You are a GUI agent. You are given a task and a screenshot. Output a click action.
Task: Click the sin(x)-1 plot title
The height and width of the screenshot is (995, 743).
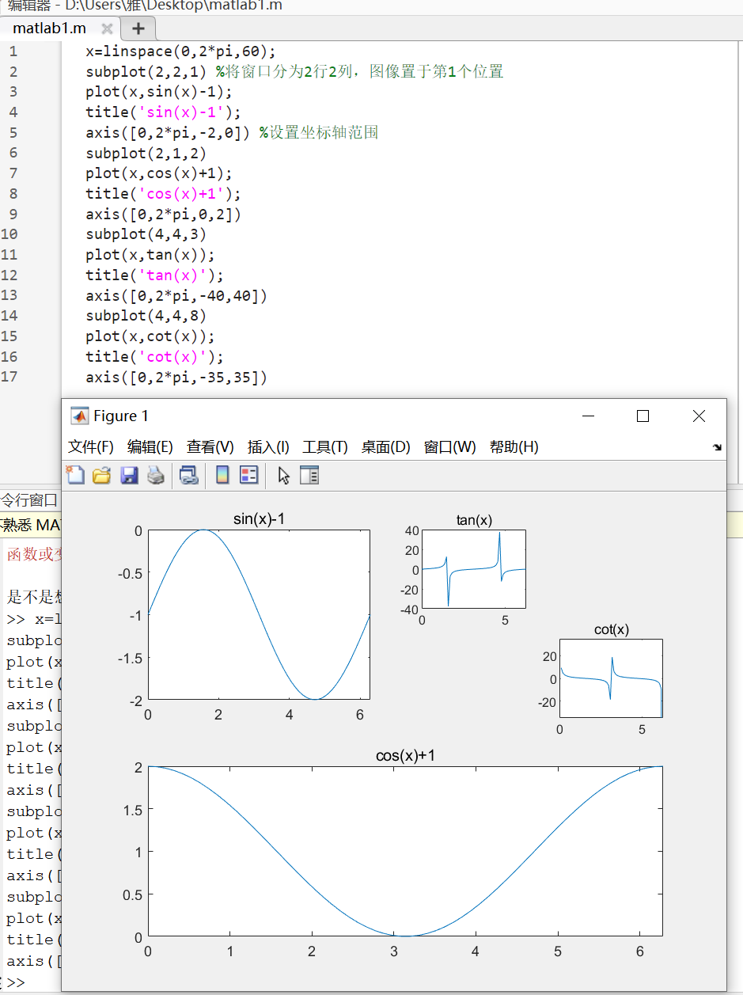[259, 519]
